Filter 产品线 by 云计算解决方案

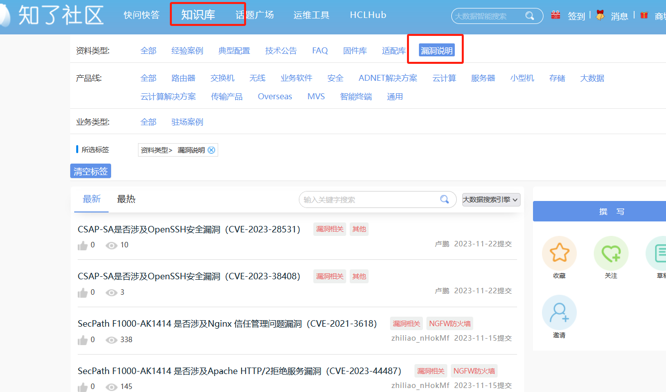[168, 96]
